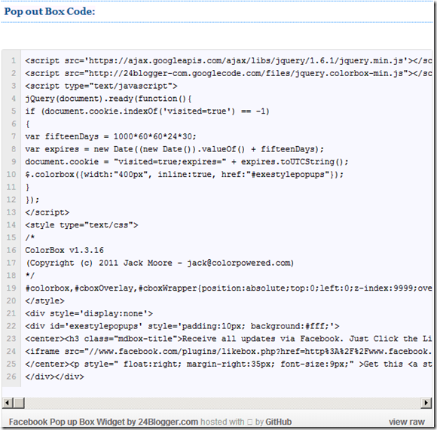Click 'jQuery(document).ready(function(){' line

(x=108, y=99)
